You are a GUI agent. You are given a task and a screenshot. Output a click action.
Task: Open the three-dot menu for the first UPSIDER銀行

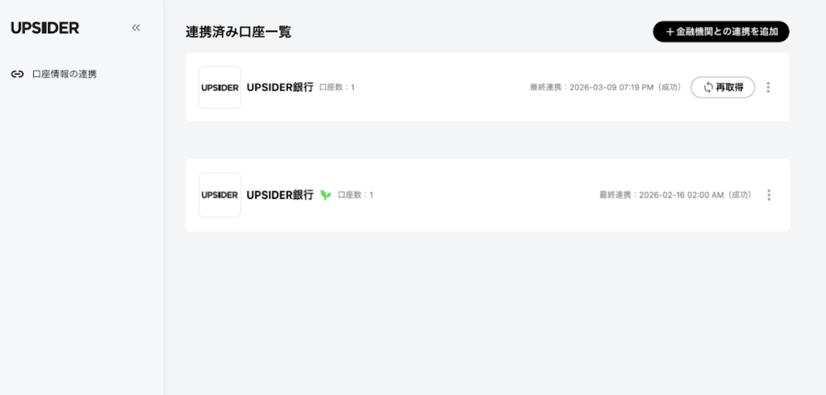[x=768, y=88]
